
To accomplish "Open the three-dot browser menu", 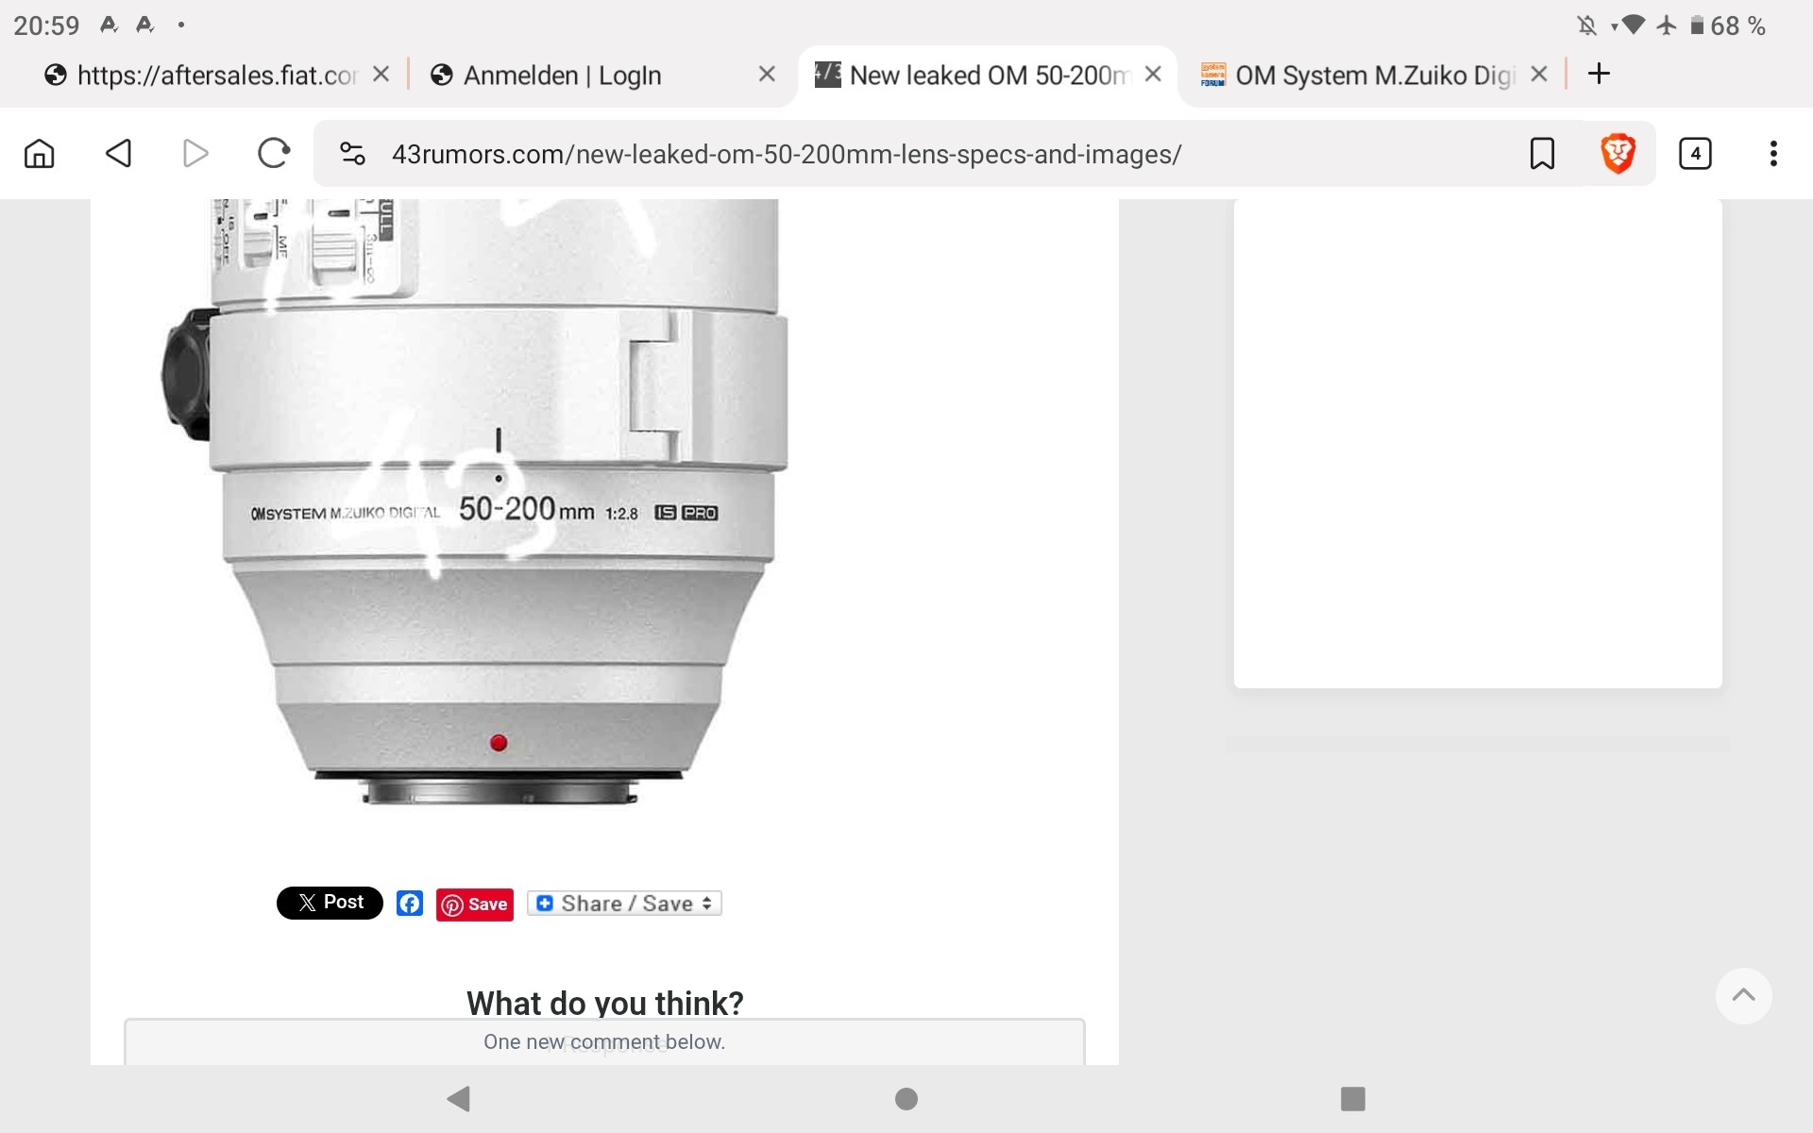I will tap(1772, 153).
